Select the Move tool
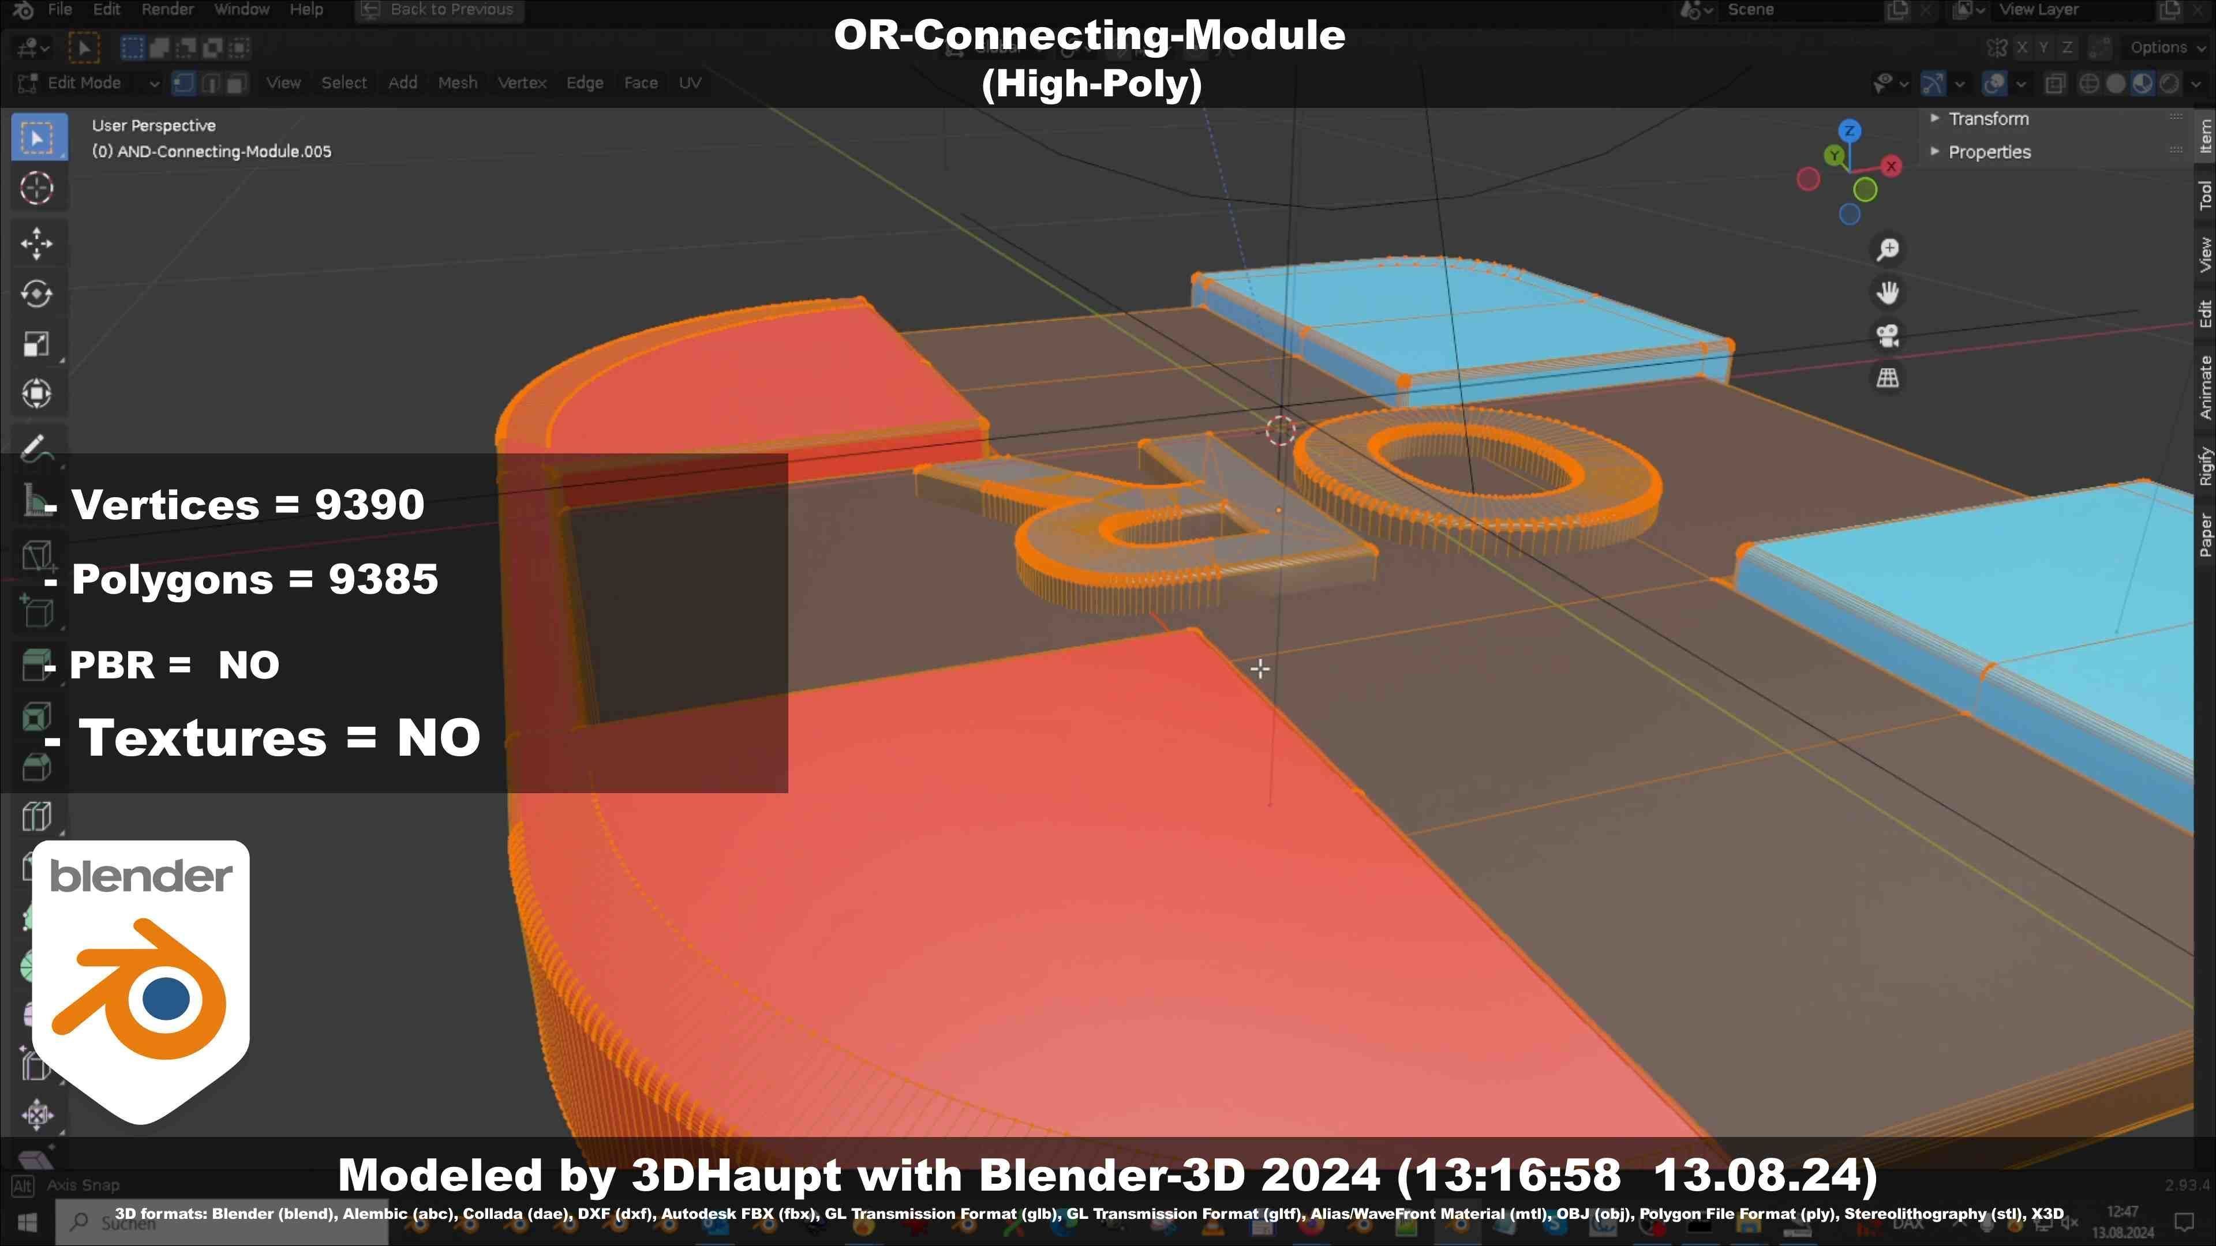The height and width of the screenshot is (1246, 2216). [37, 243]
